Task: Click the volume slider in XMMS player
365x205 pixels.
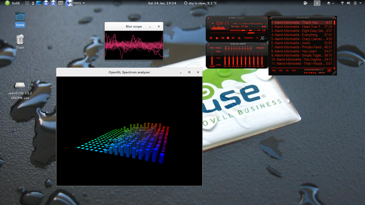Action: 238,31
